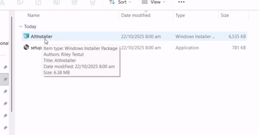
Task: Click the pin icon on highlighted sidebar item
Action: (5, 80)
